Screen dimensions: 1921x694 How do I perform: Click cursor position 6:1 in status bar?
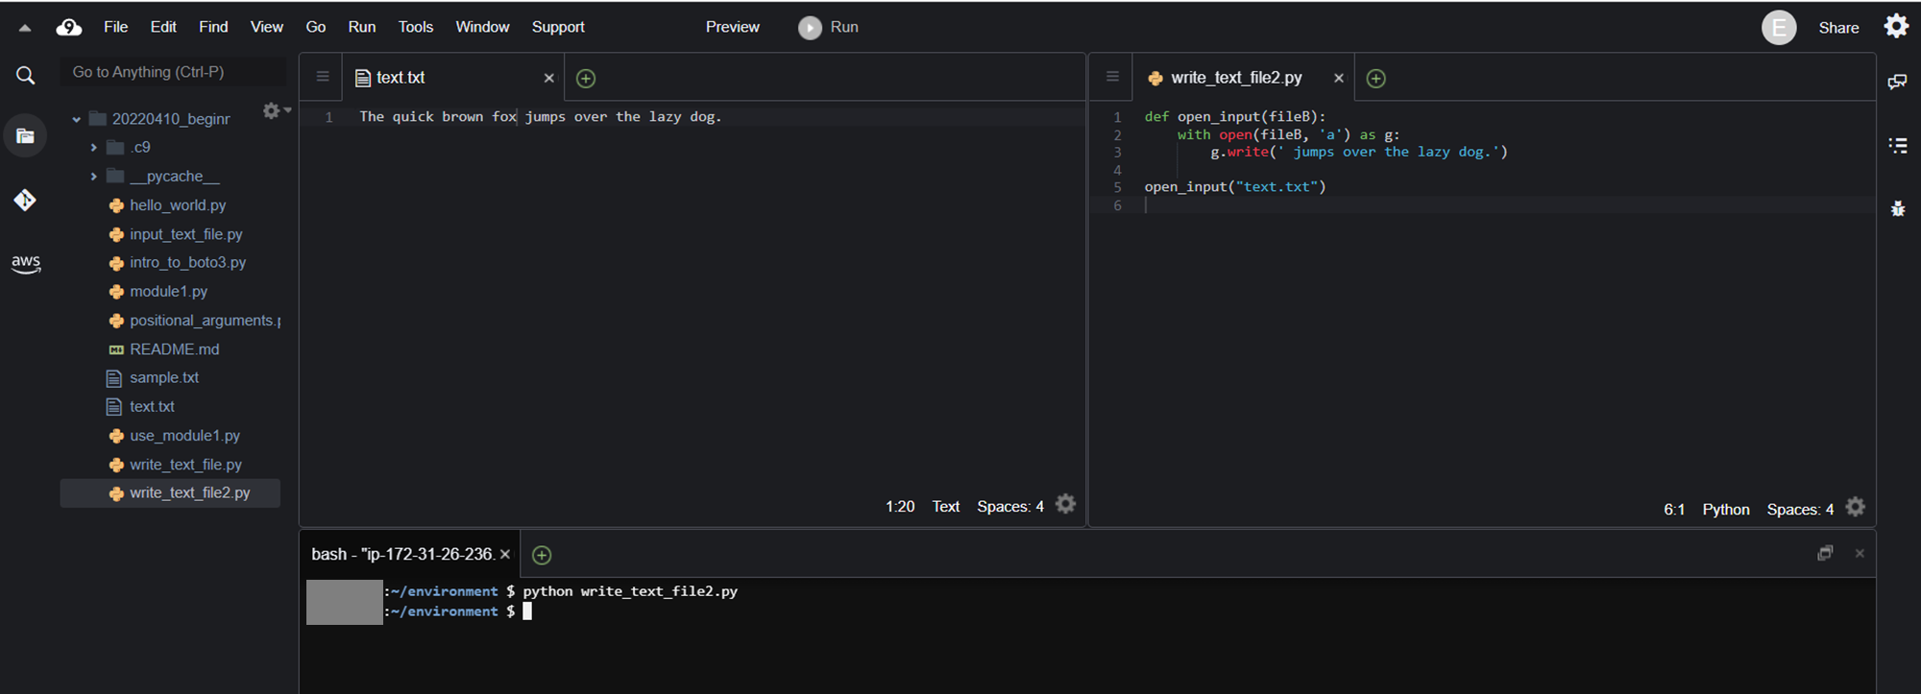[x=1674, y=510]
